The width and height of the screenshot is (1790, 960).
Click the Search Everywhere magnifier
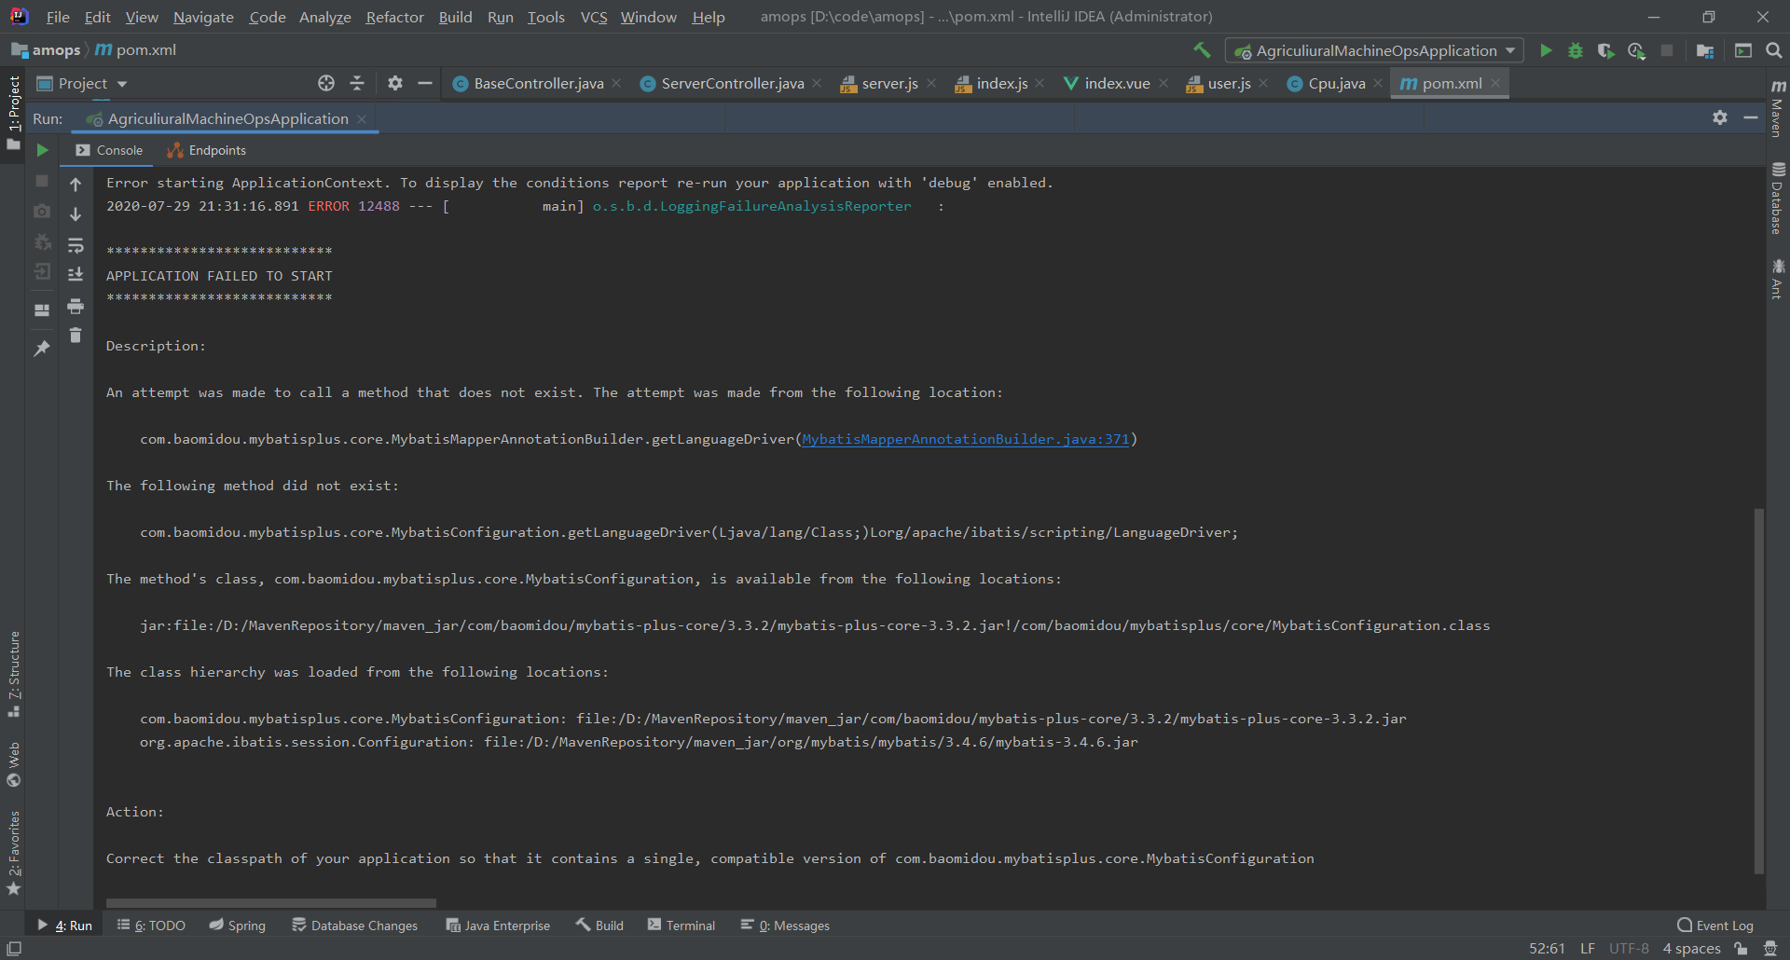[x=1774, y=50]
